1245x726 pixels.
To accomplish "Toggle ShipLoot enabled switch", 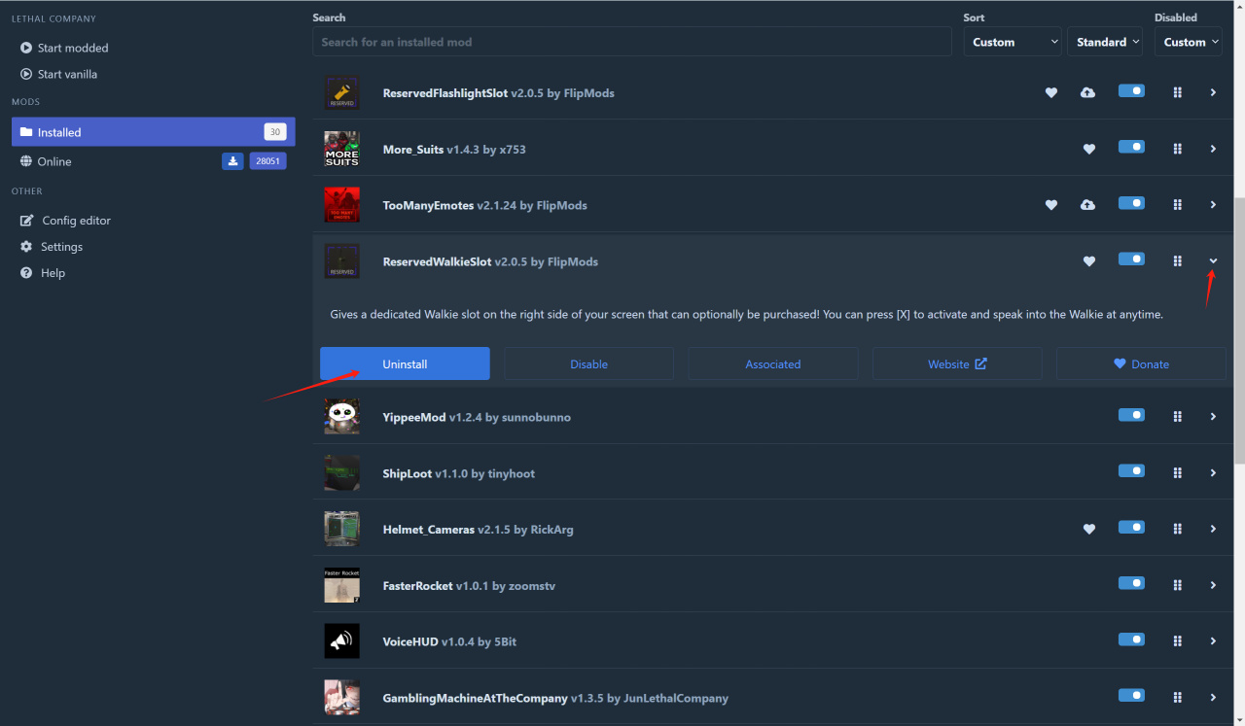I will coord(1131,470).
